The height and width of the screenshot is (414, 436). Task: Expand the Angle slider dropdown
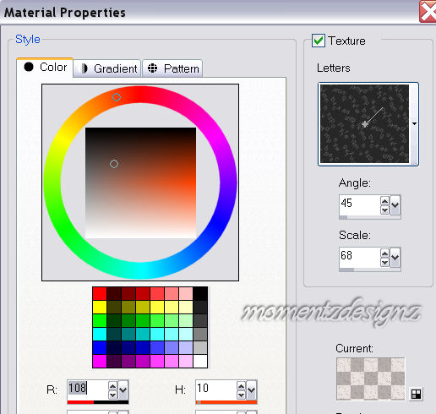point(395,205)
